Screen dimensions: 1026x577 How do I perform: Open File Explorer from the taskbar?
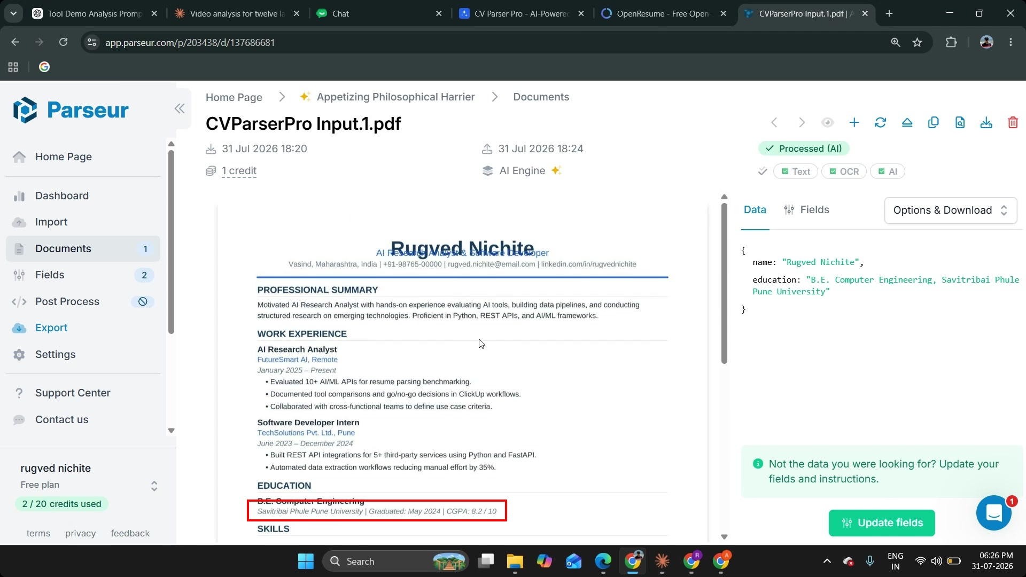tap(515, 561)
